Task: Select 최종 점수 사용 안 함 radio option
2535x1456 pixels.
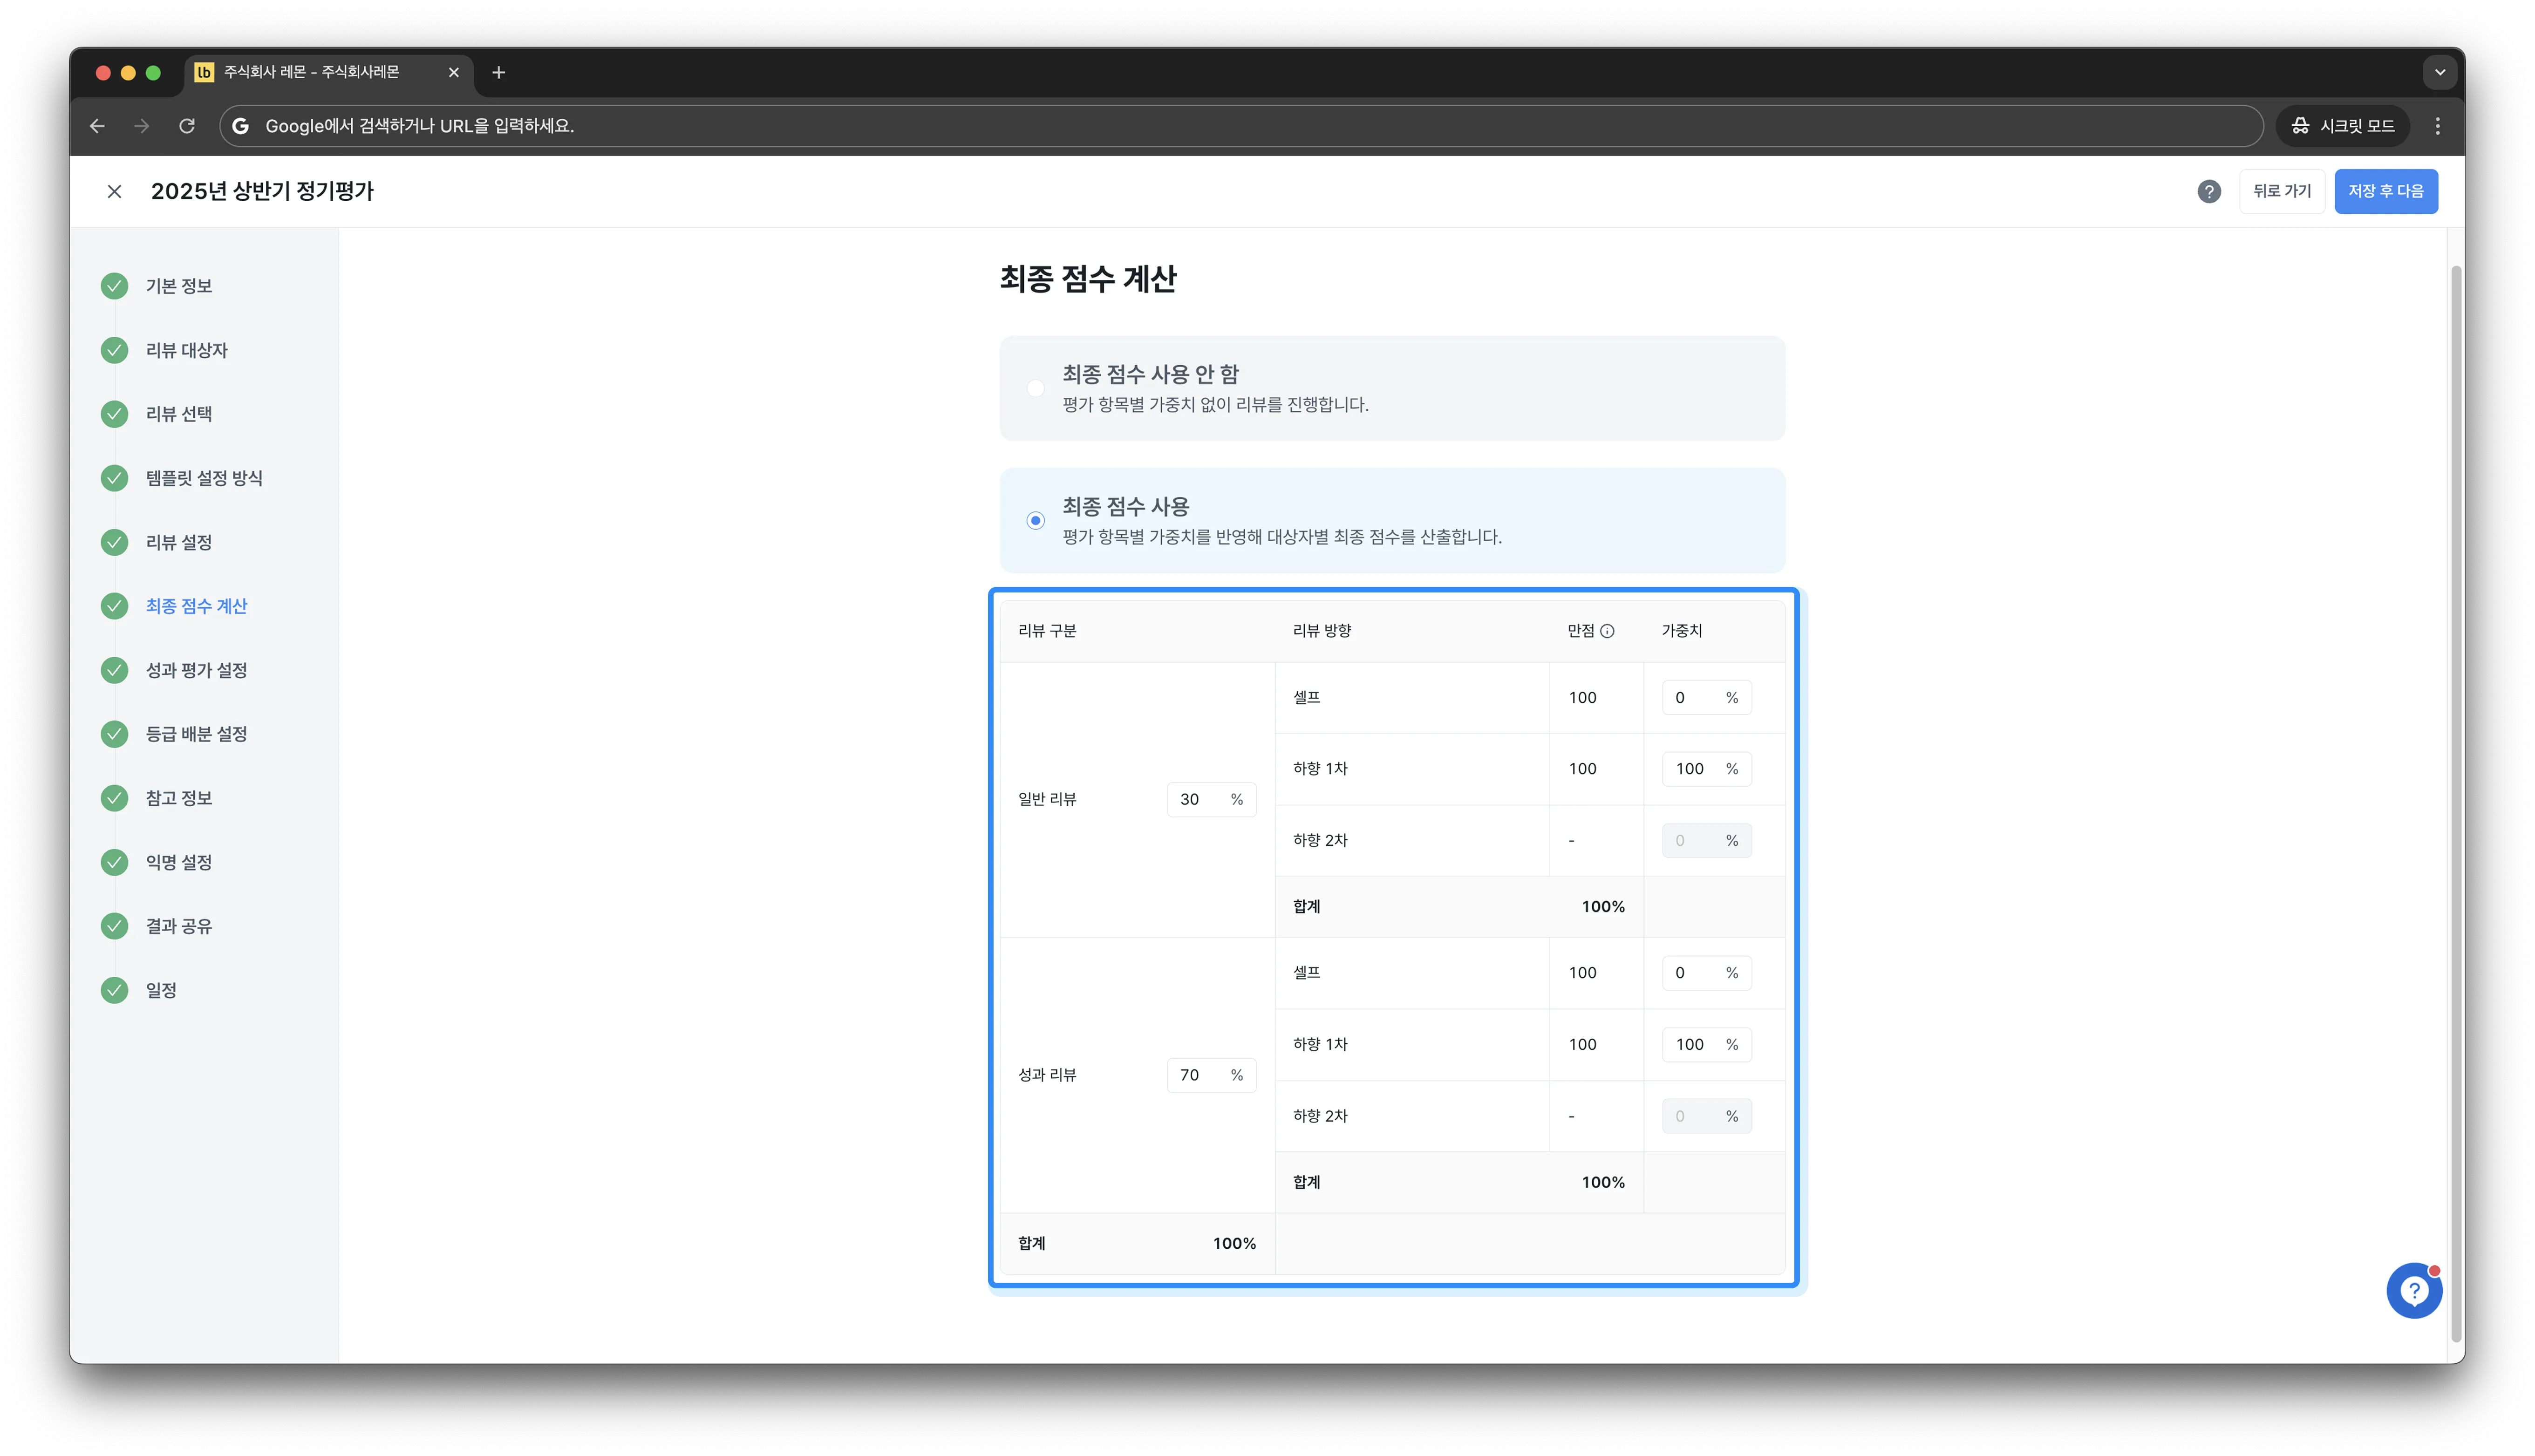Action: click(x=1035, y=388)
